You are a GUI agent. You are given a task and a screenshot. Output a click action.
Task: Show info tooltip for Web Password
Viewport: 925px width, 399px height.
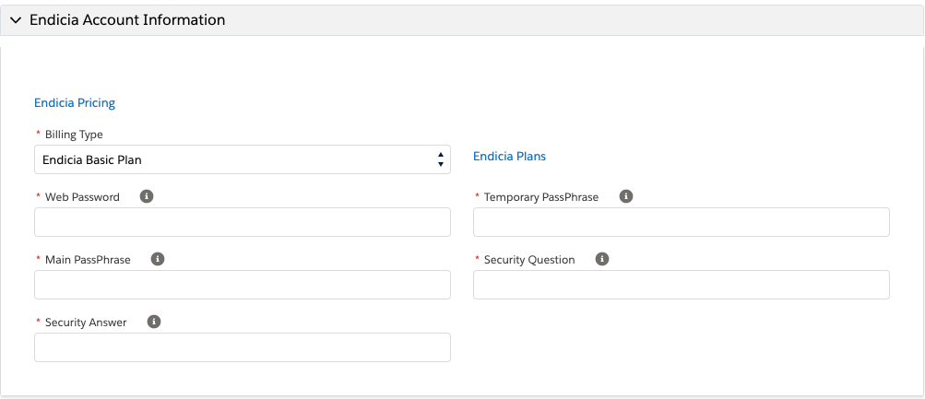[147, 196]
